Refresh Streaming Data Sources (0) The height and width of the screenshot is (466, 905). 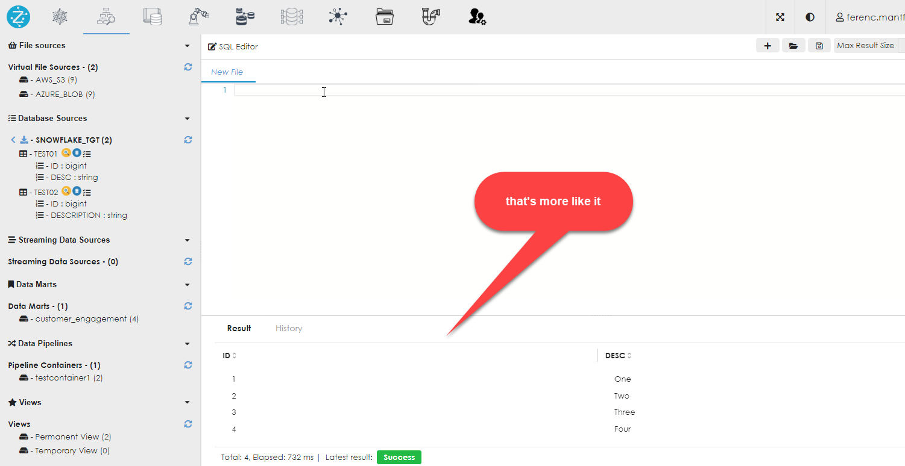tap(188, 261)
